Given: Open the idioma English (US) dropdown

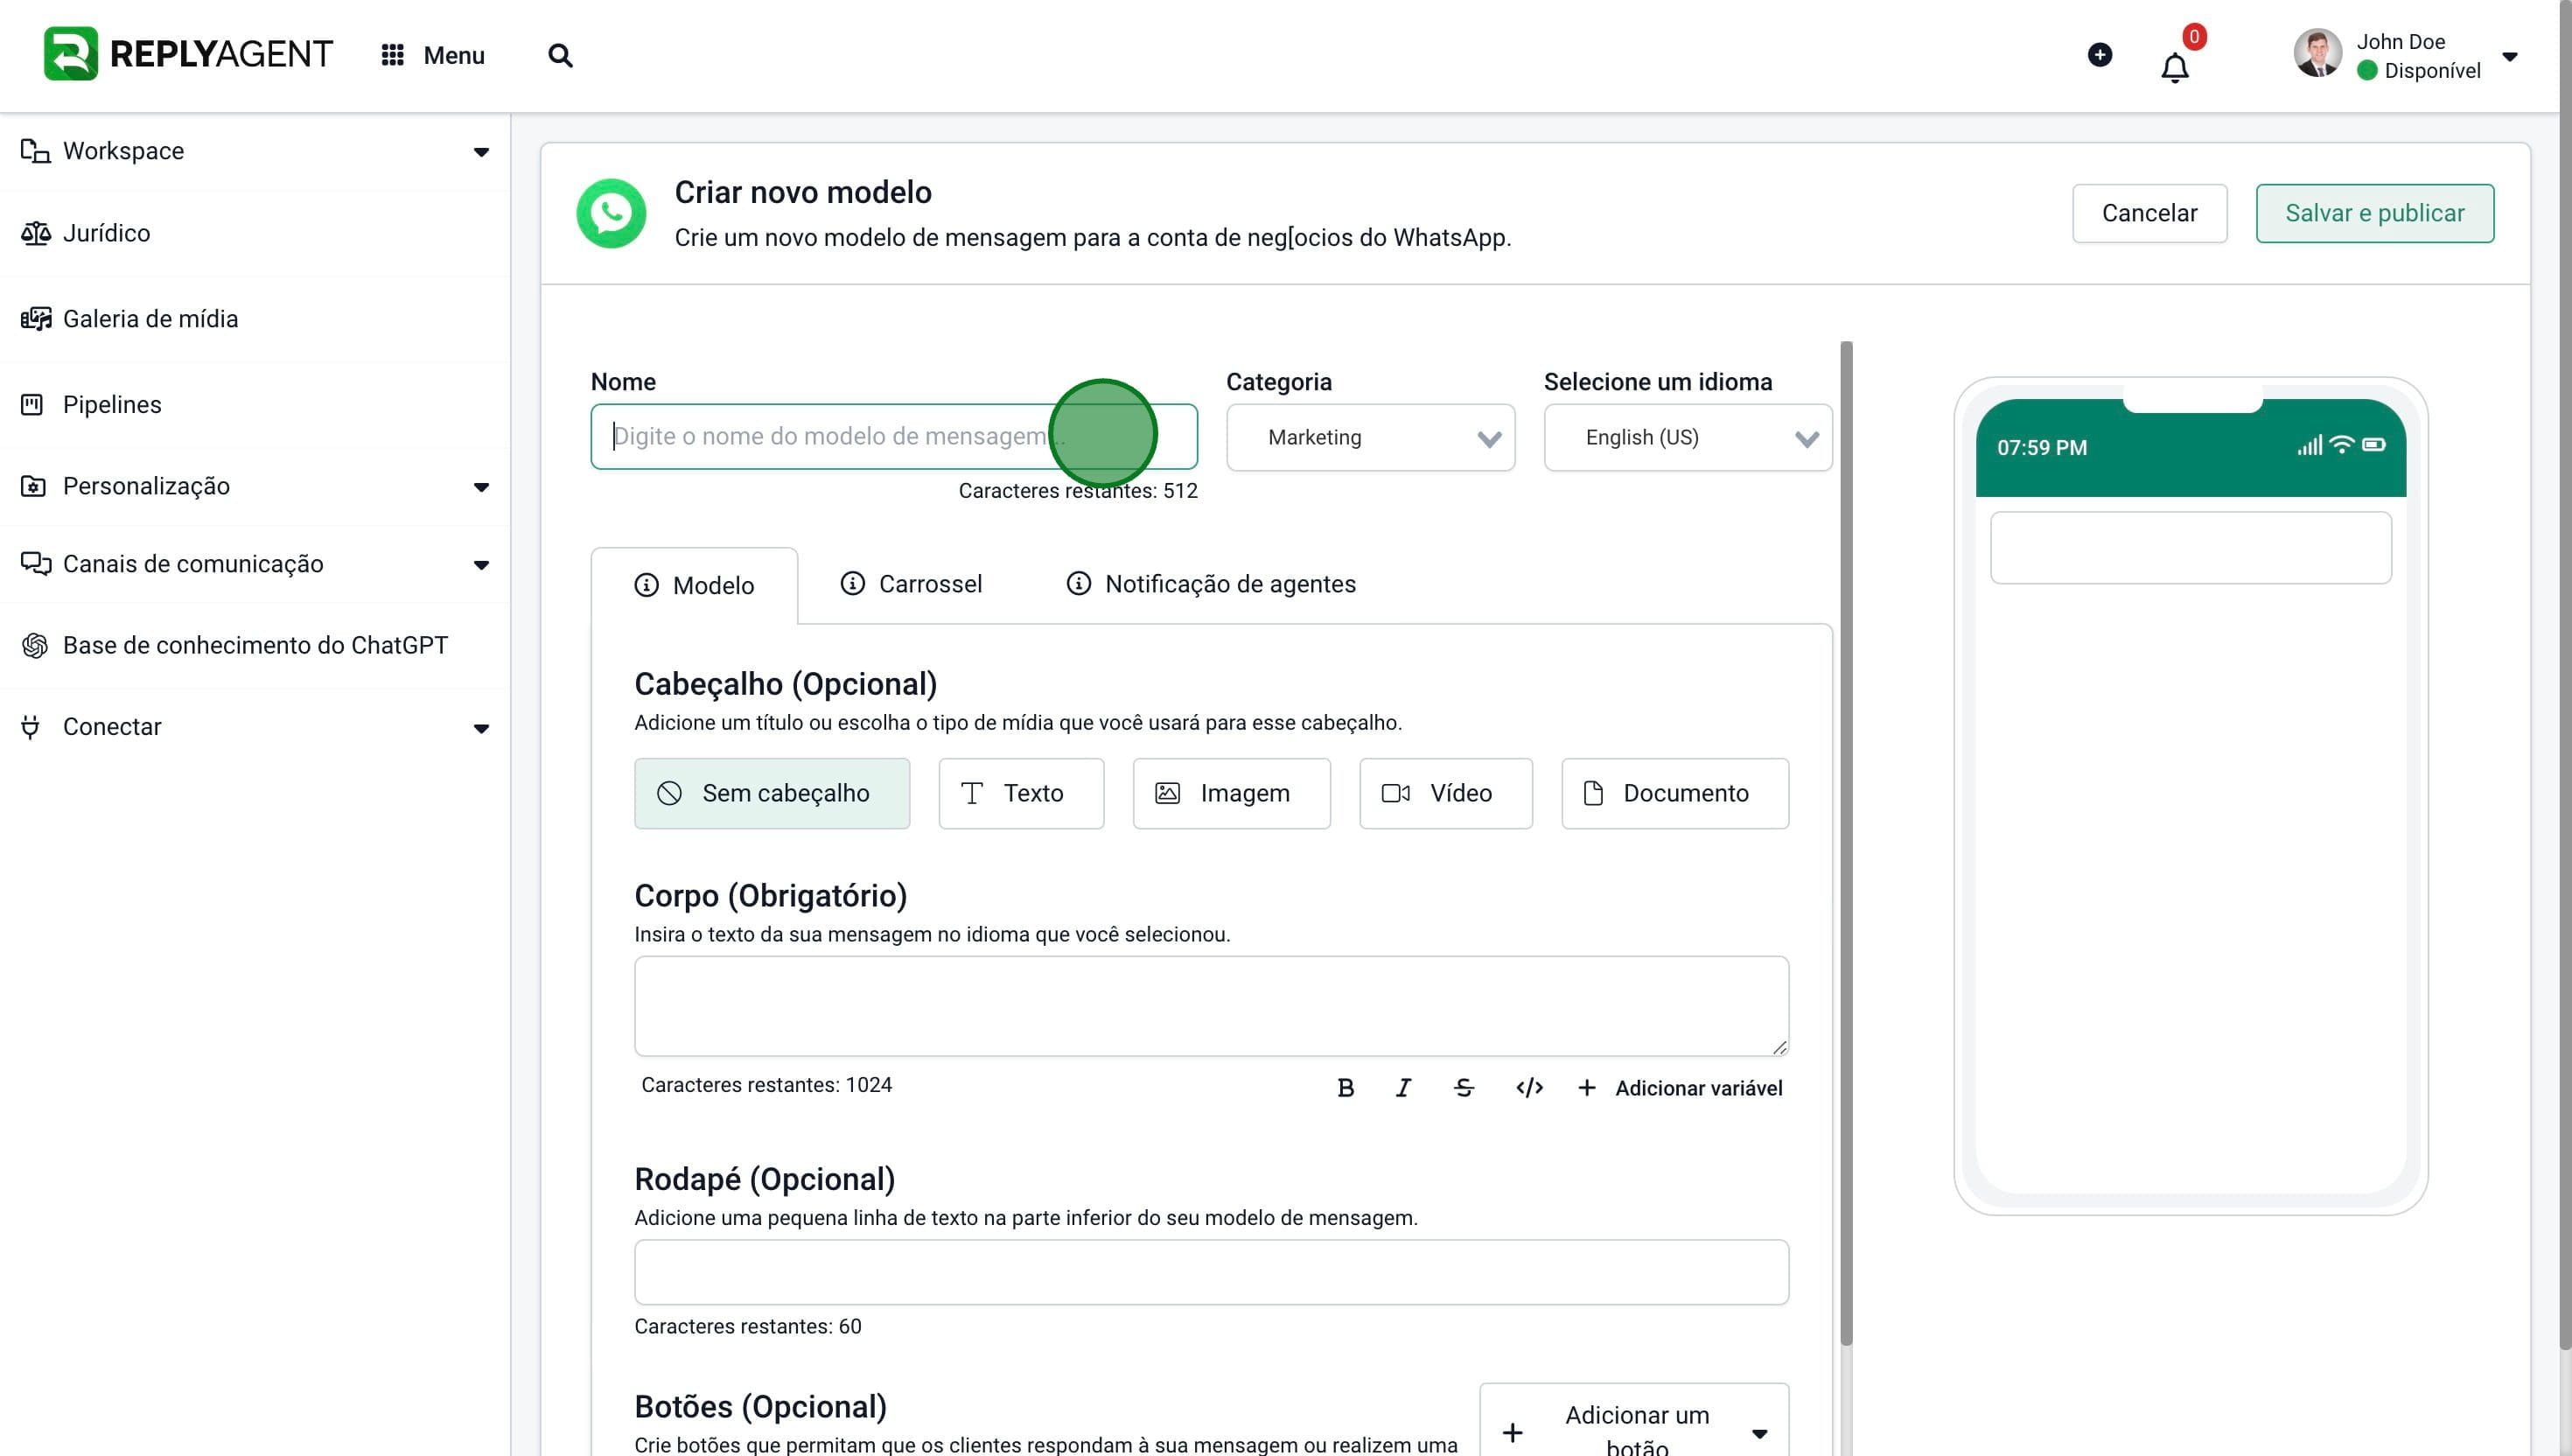Looking at the screenshot, I should coord(1688,437).
